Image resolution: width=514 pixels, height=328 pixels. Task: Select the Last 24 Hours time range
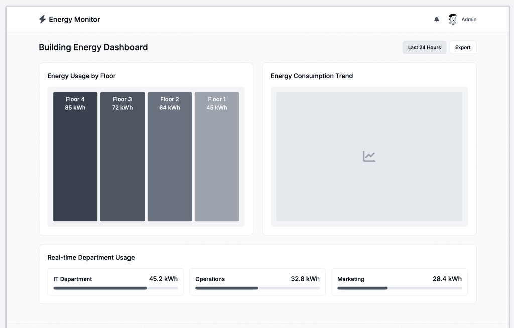tap(424, 47)
